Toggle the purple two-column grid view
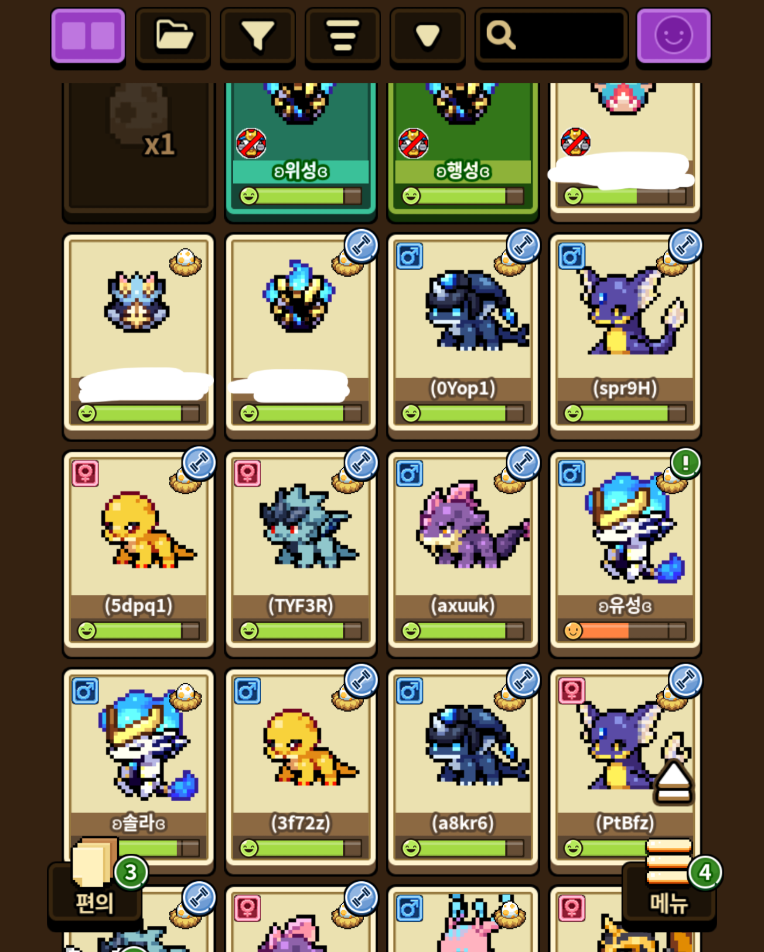Image resolution: width=764 pixels, height=952 pixels. [88, 36]
